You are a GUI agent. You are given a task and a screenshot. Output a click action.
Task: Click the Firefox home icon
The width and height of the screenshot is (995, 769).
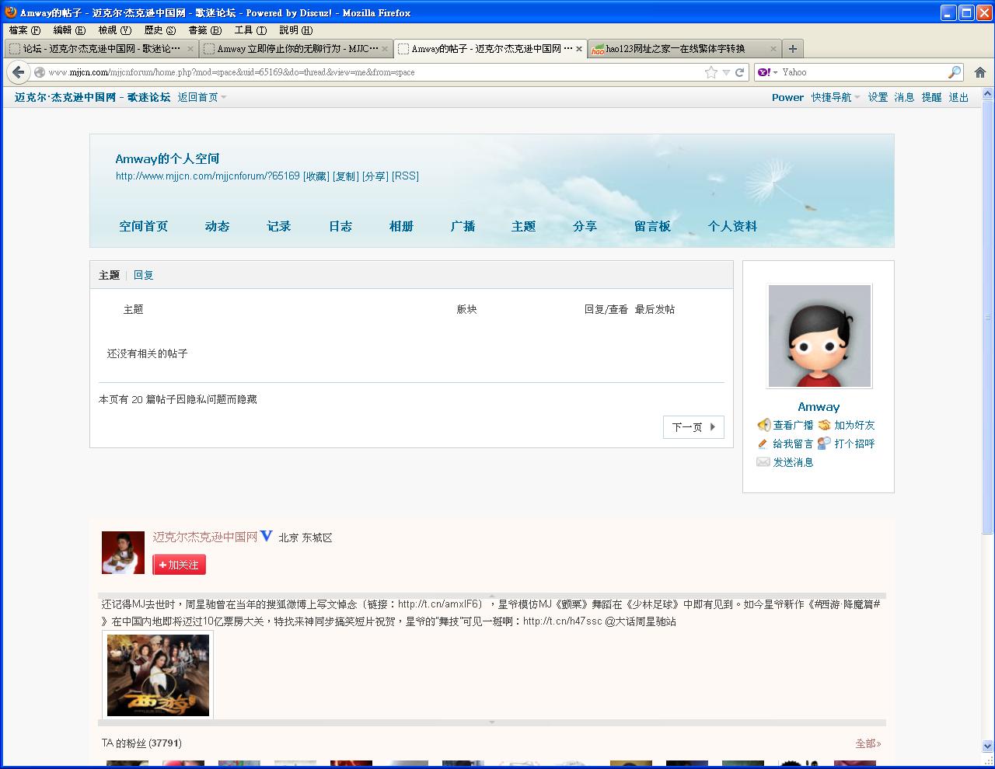pos(979,72)
